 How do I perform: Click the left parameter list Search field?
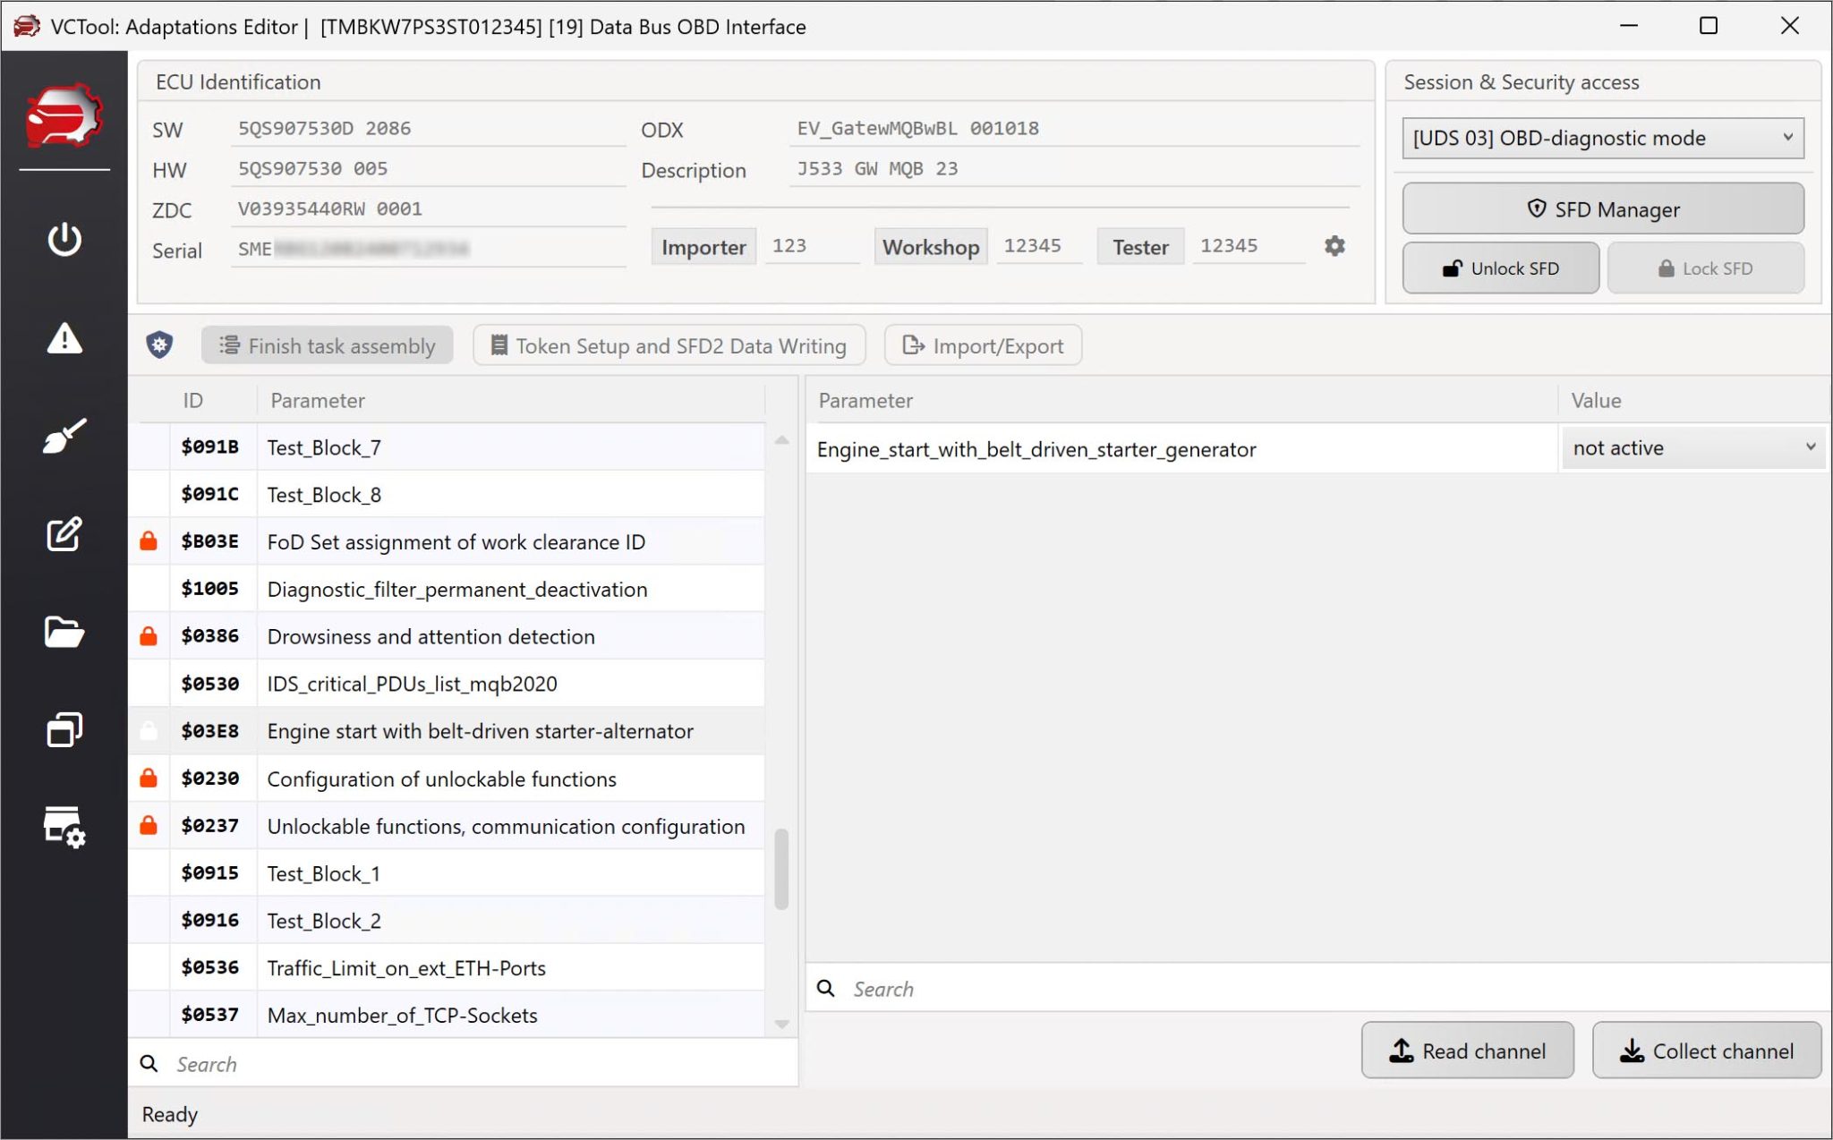tap(474, 1064)
